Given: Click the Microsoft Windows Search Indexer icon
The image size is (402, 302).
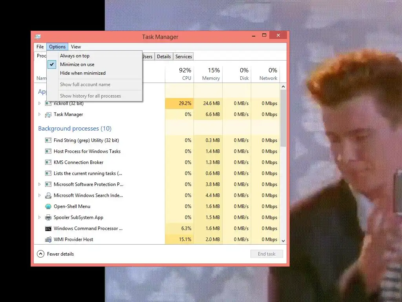Looking at the screenshot, I should tap(48, 195).
